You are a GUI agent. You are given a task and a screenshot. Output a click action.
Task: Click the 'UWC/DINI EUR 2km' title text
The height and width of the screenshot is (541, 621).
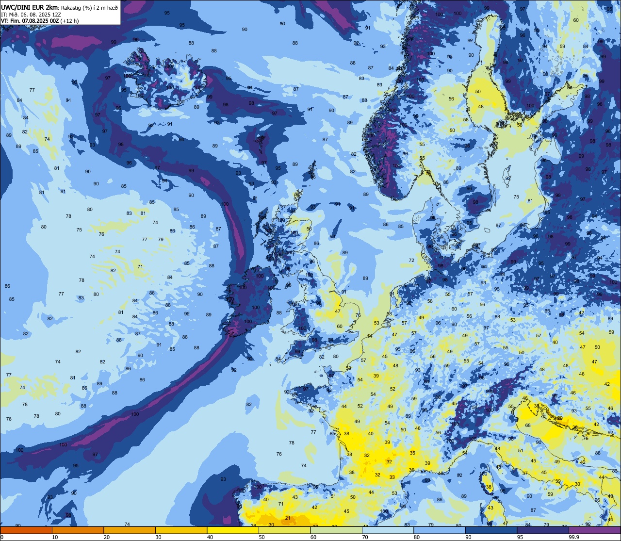point(30,7)
